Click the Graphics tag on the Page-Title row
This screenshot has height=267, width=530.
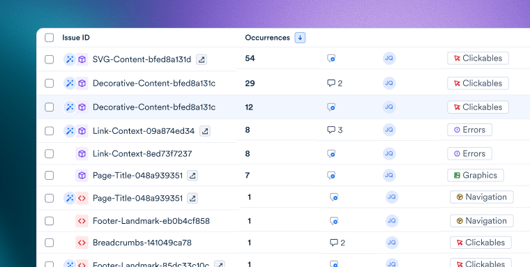point(476,176)
